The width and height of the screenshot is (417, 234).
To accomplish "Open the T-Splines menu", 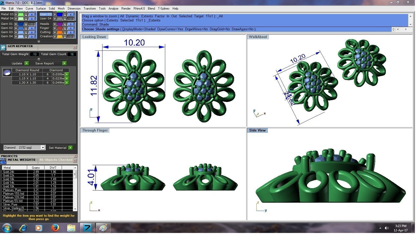I will 164,9.
